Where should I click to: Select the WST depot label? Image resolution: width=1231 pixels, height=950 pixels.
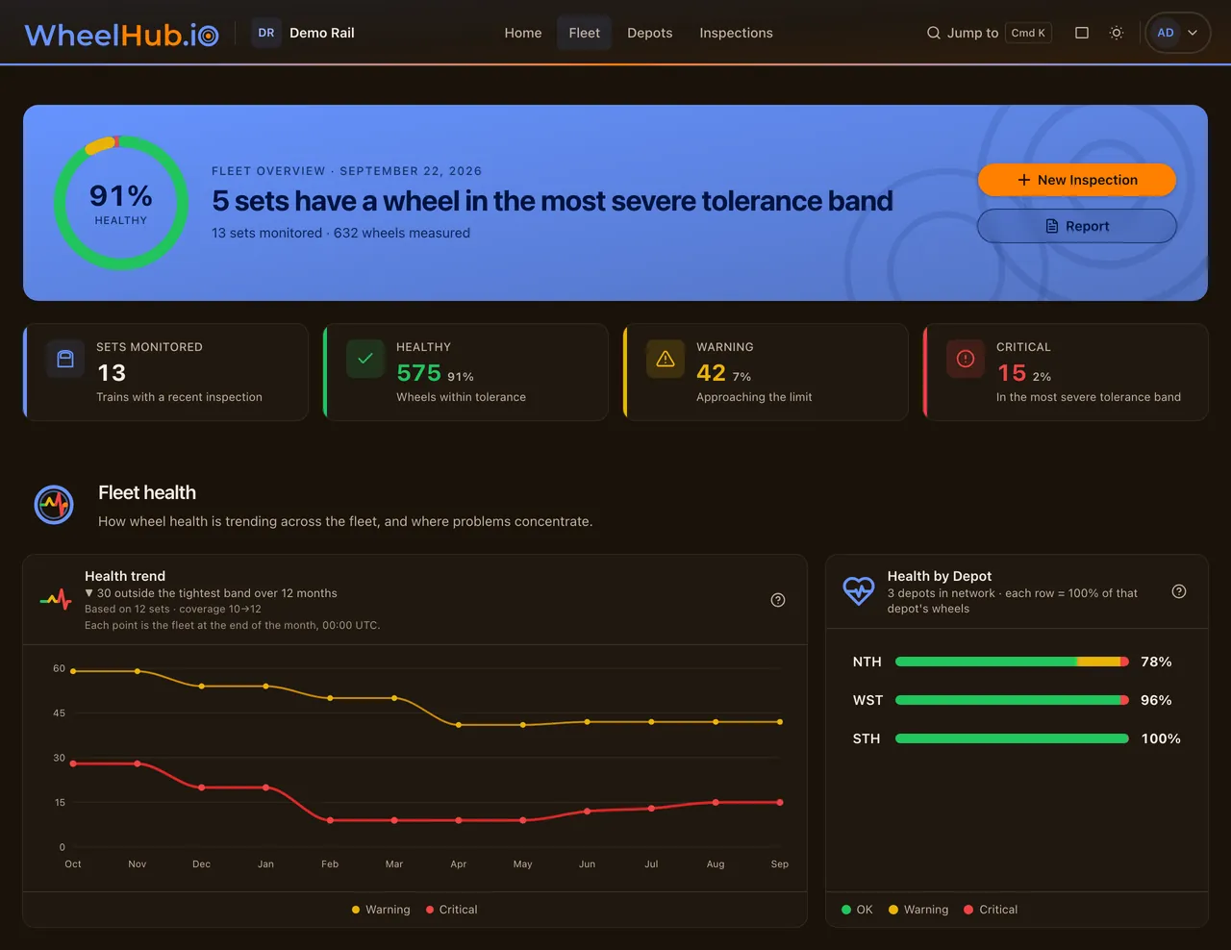pyautogui.click(x=867, y=700)
